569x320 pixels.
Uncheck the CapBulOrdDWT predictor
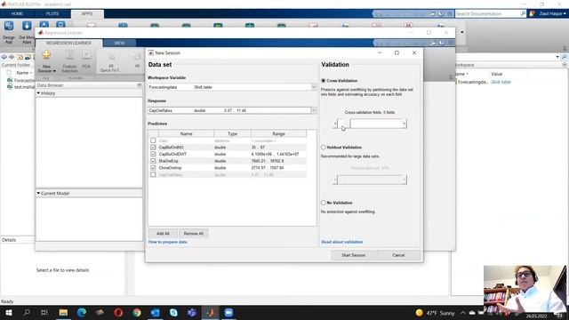click(153, 154)
